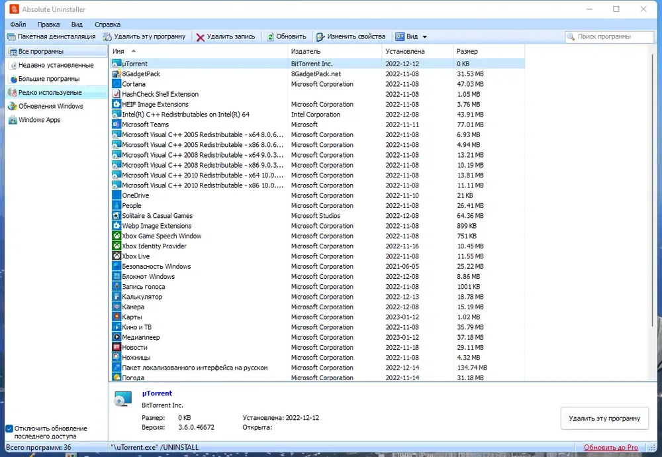Viewport: 662px width, 457px height.
Task: Open the Файл menu
Action: coord(18,25)
